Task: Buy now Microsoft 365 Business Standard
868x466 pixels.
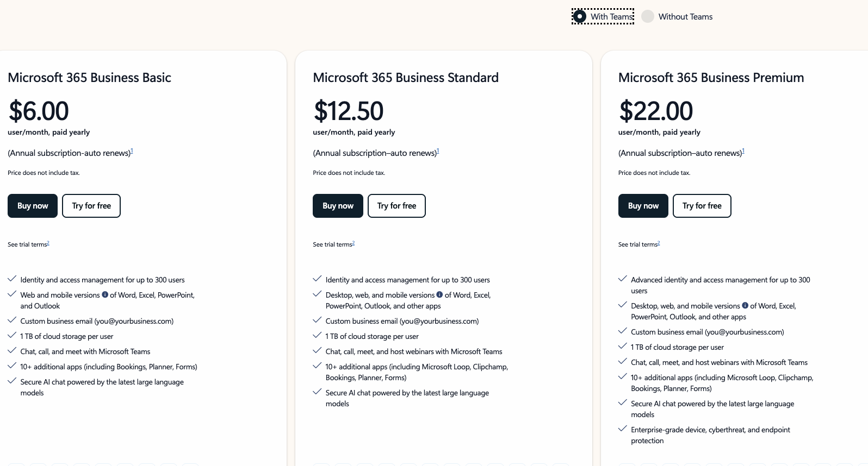Action: tap(338, 206)
